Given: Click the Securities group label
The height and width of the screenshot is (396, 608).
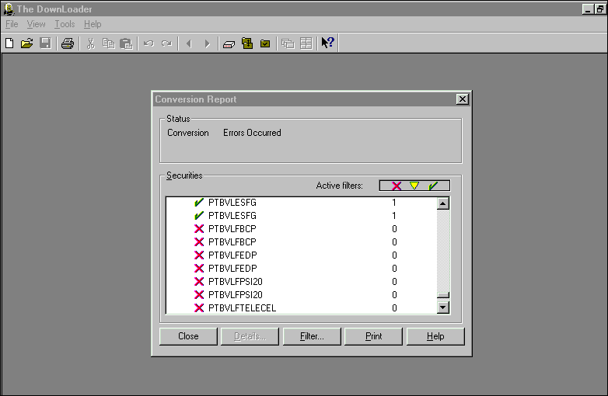Looking at the screenshot, I should (x=184, y=175).
